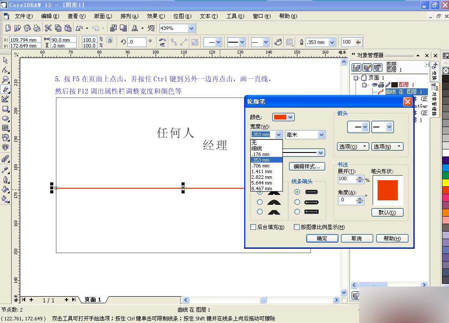Screen dimensions: 449x323
Task: Open the Outline pen tool flyout
Action: coord(5,180)
